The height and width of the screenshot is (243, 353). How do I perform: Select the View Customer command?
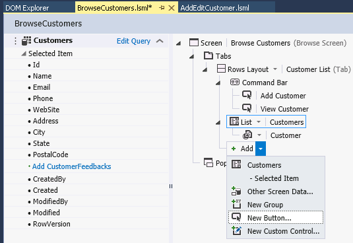click(284, 109)
